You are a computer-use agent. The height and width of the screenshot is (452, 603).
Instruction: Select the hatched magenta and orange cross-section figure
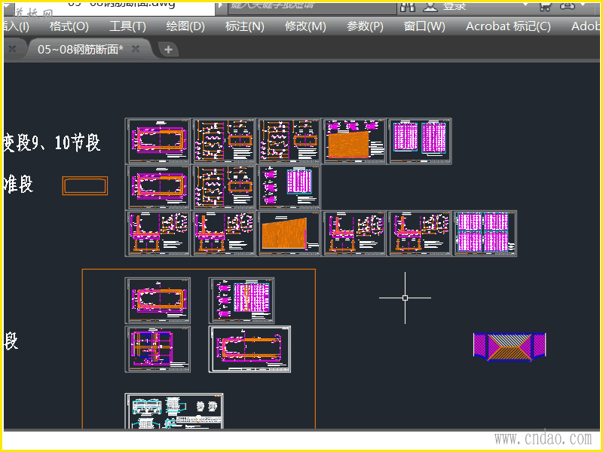click(510, 347)
